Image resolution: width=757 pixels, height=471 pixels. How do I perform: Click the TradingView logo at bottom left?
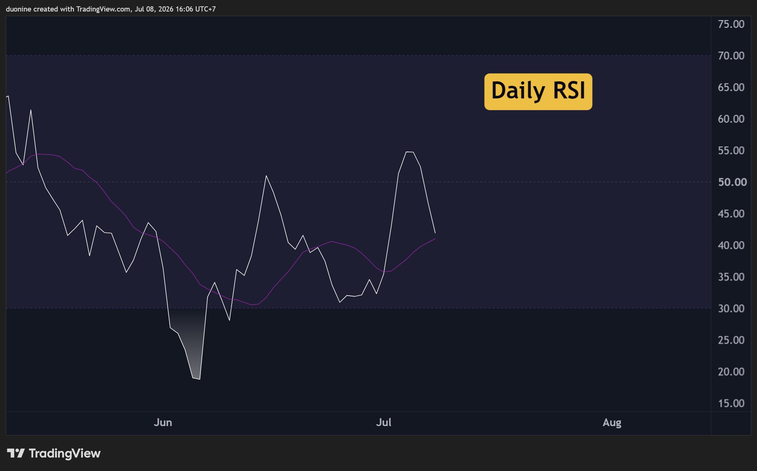click(54, 453)
